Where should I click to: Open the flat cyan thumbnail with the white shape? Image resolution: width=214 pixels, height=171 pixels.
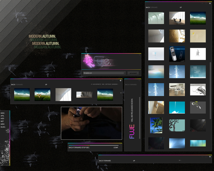point(177,107)
